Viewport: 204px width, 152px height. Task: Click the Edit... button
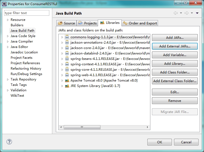pyautogui.click(x=175, y=92)
